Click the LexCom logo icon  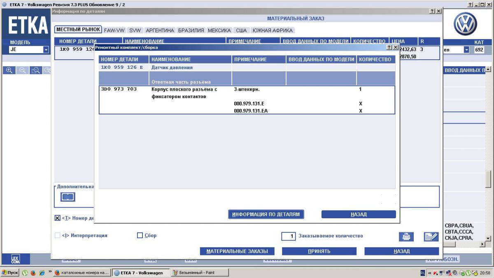click(x=15, y=259)
